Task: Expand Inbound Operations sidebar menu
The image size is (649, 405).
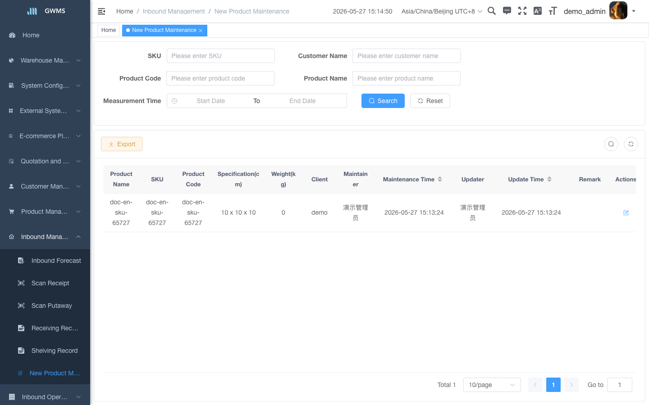Action: [x=45, y=397]
